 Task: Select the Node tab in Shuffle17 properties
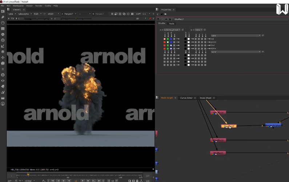[172, 23]
